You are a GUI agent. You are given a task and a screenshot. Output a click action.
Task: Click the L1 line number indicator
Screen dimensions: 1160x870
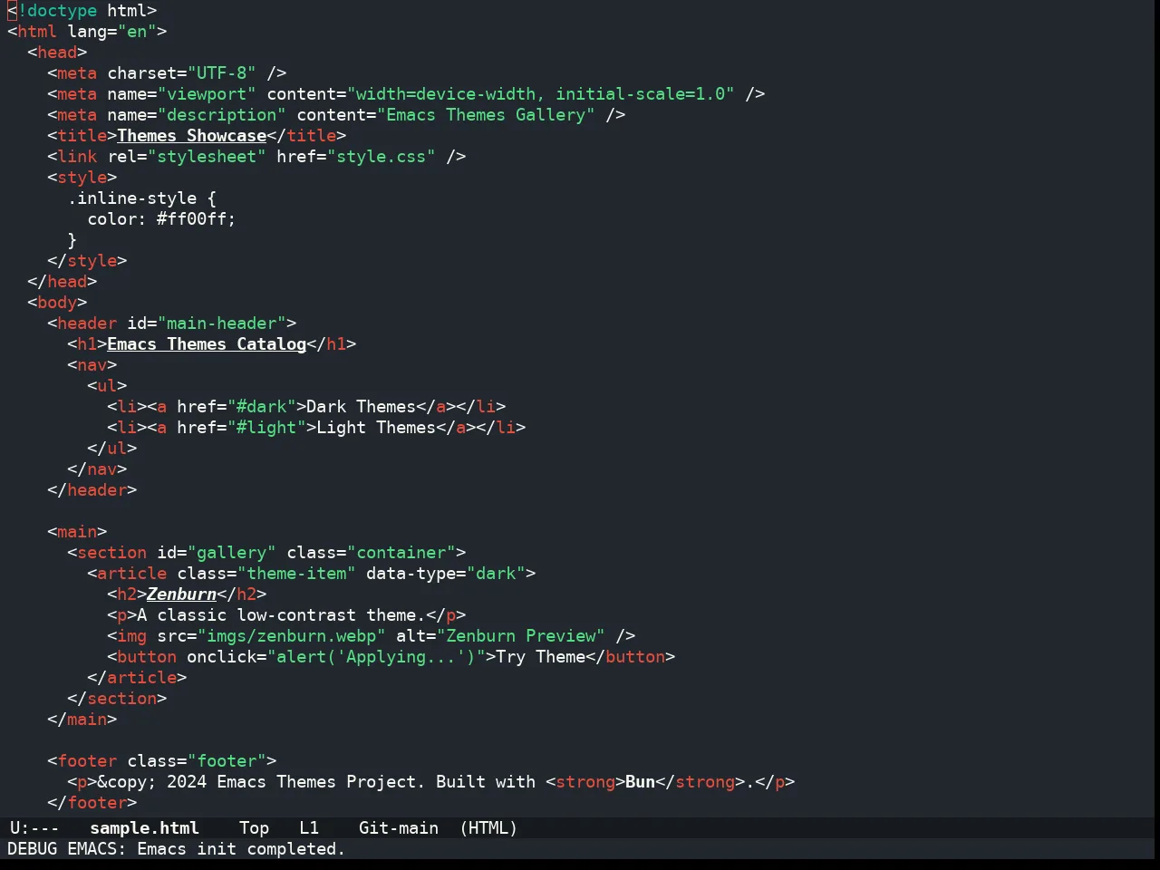tap(309, 827)
